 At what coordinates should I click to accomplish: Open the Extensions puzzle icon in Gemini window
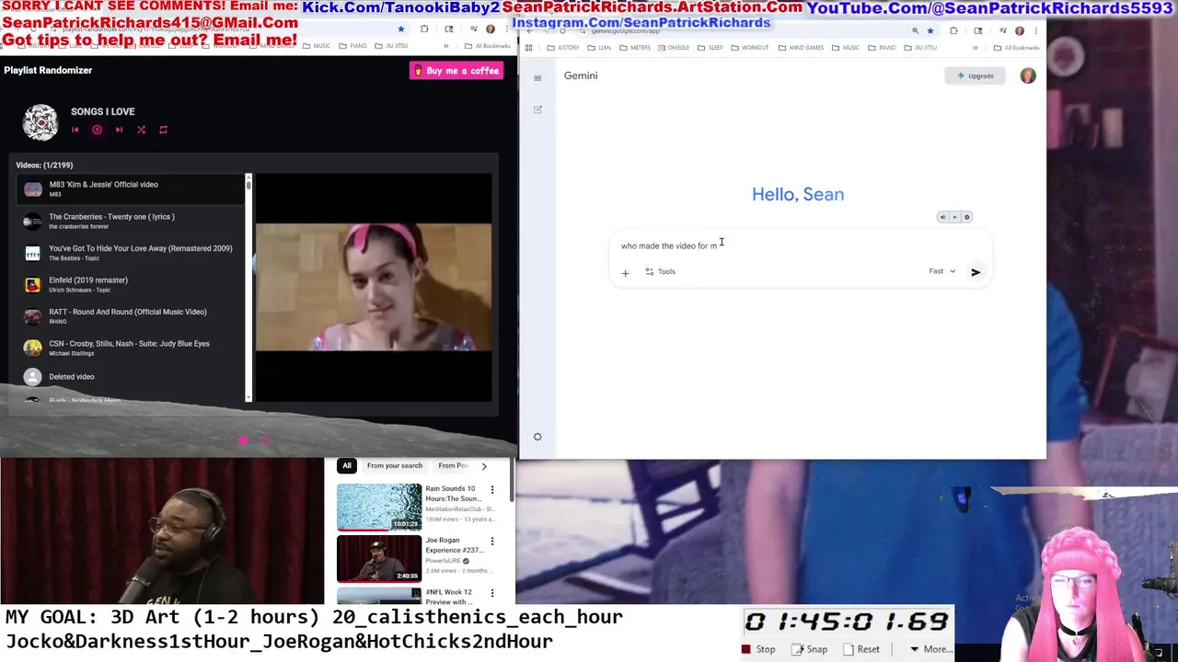coord(953,30)
